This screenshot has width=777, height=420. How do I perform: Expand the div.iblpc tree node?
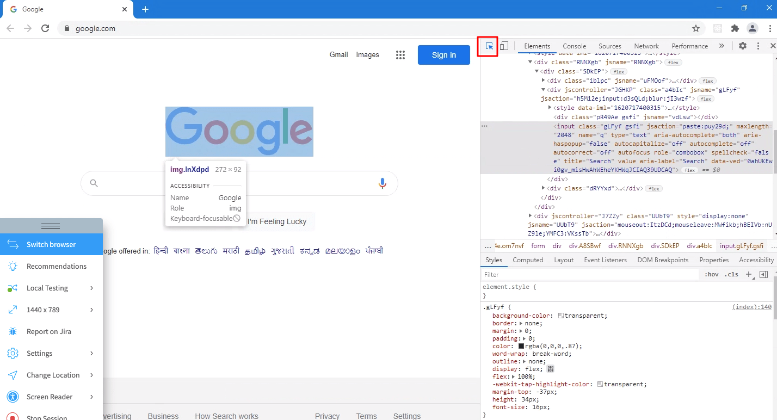click(x=542, y=80)
